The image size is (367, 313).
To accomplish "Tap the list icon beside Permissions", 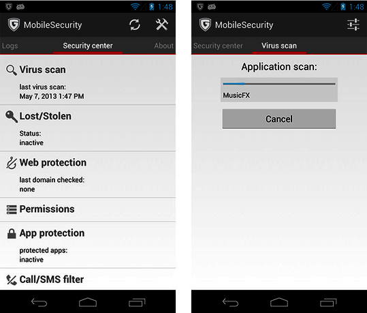I will tap(12, 209).
